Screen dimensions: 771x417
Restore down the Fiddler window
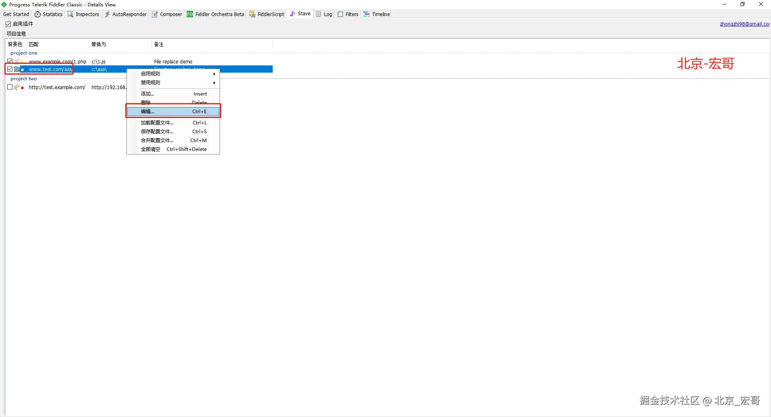742,4
